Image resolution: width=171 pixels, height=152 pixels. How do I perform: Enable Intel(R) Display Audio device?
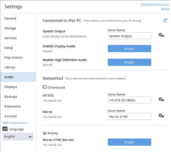(x=129, y=49)
